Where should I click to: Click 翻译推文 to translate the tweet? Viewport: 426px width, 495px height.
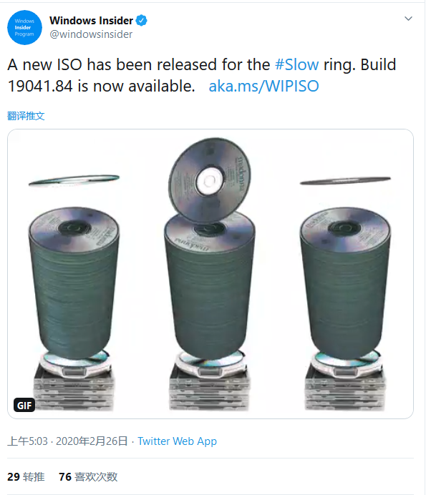tap(26, 116)
